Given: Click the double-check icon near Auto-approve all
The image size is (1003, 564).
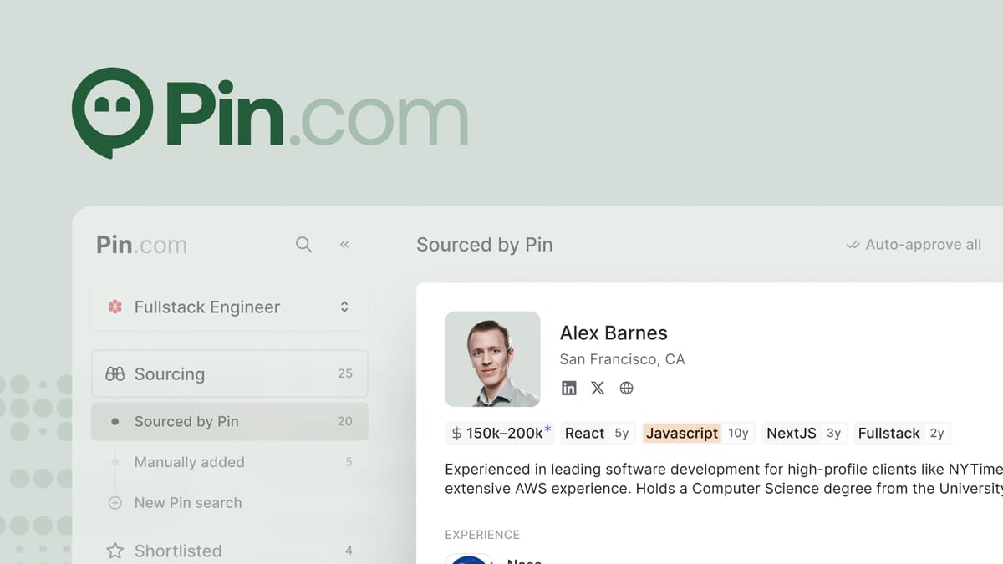Looking at the screenshot, I should (x=852, y=244).
